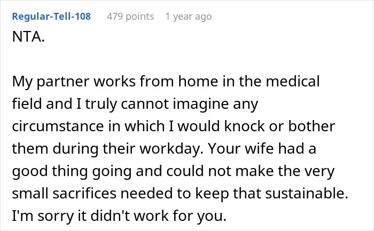
Task: Click the word home in the comment
Action: (198, 81)
